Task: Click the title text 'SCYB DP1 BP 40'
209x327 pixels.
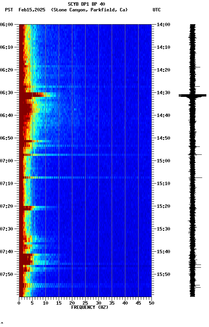Action: tap(86, 4)
